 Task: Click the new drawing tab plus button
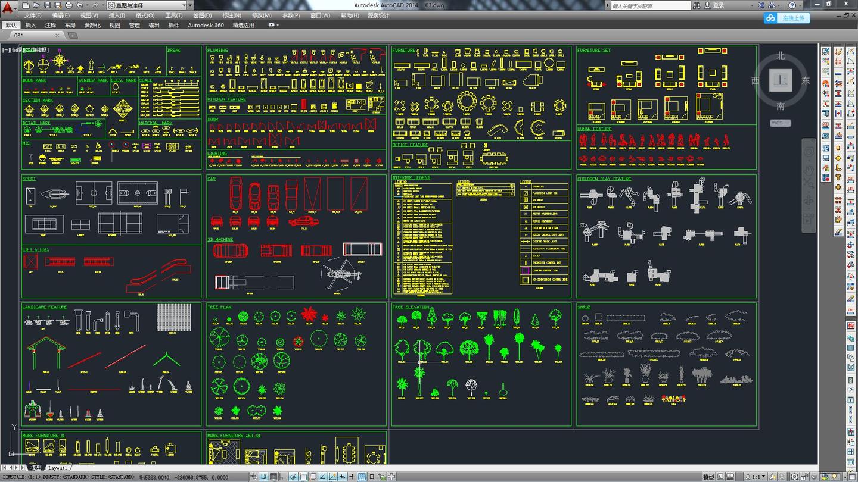tap(72, 35)
